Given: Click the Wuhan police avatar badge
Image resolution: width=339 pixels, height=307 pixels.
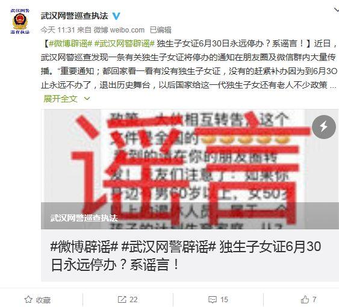Looking at the screenshot, I should point(20,21).
